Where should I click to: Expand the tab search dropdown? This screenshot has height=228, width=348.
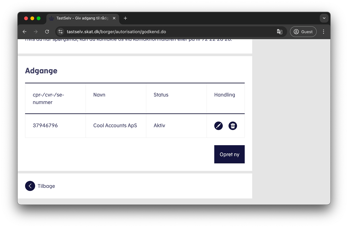(x=324, y=18)
